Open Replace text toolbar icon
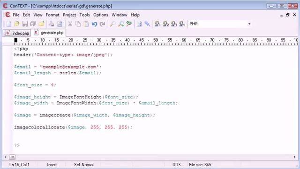Image resolution: width=300 pixels, height=169 pixels. 129,24
